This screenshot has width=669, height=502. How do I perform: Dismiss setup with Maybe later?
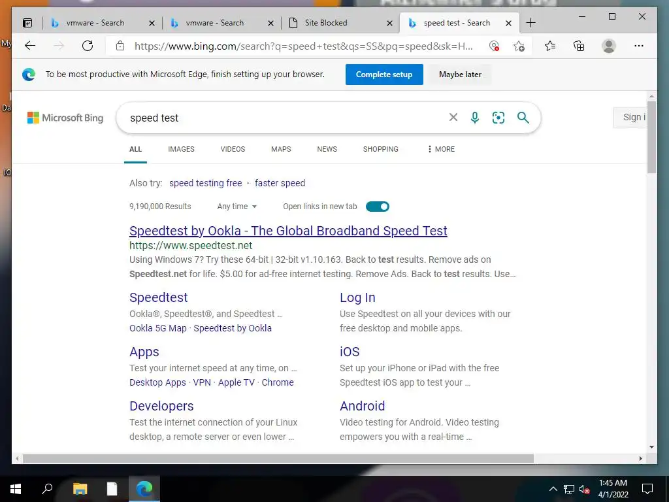coord(460,75)
